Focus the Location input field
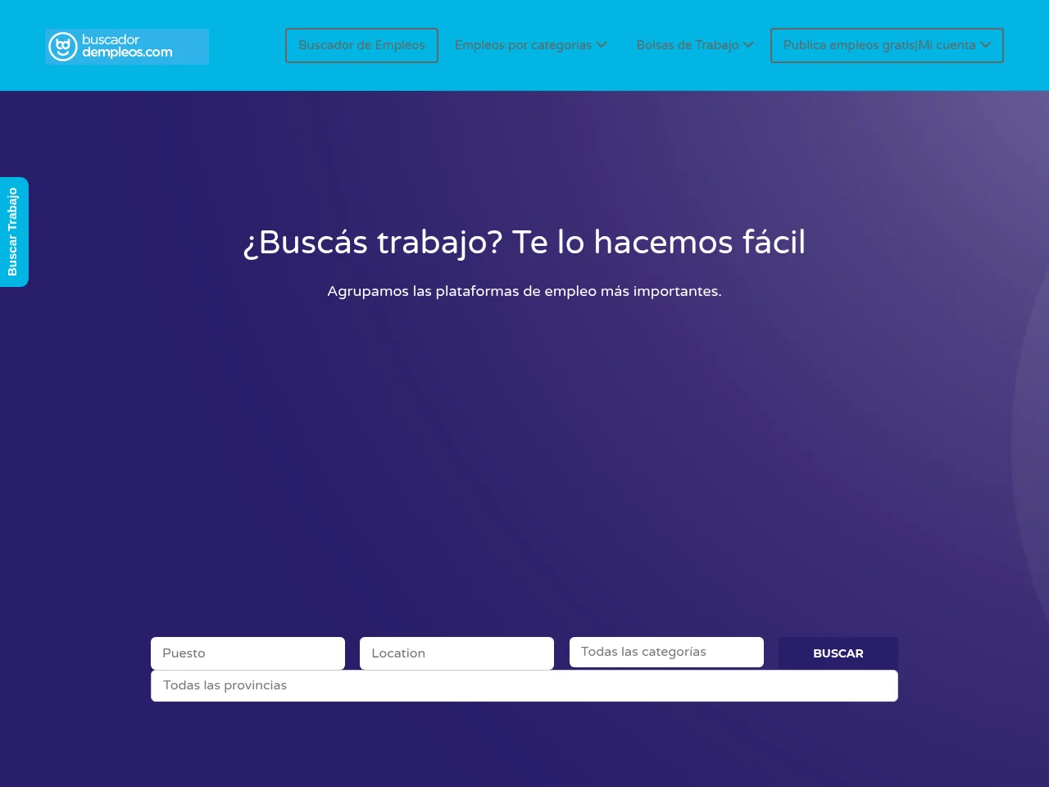Screen dimensions: 1049x787 pos(456,653)
